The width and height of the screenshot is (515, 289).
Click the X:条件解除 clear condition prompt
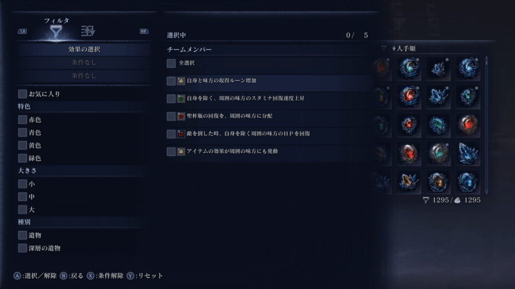pyautogui.click(x=105, y=275)
